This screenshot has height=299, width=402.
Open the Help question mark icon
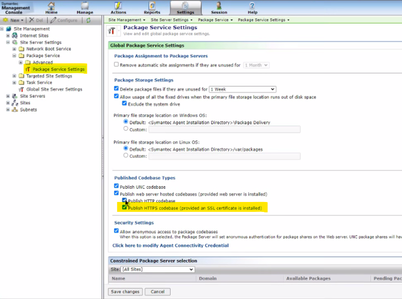pyautogui.click(x=252, y=6)
